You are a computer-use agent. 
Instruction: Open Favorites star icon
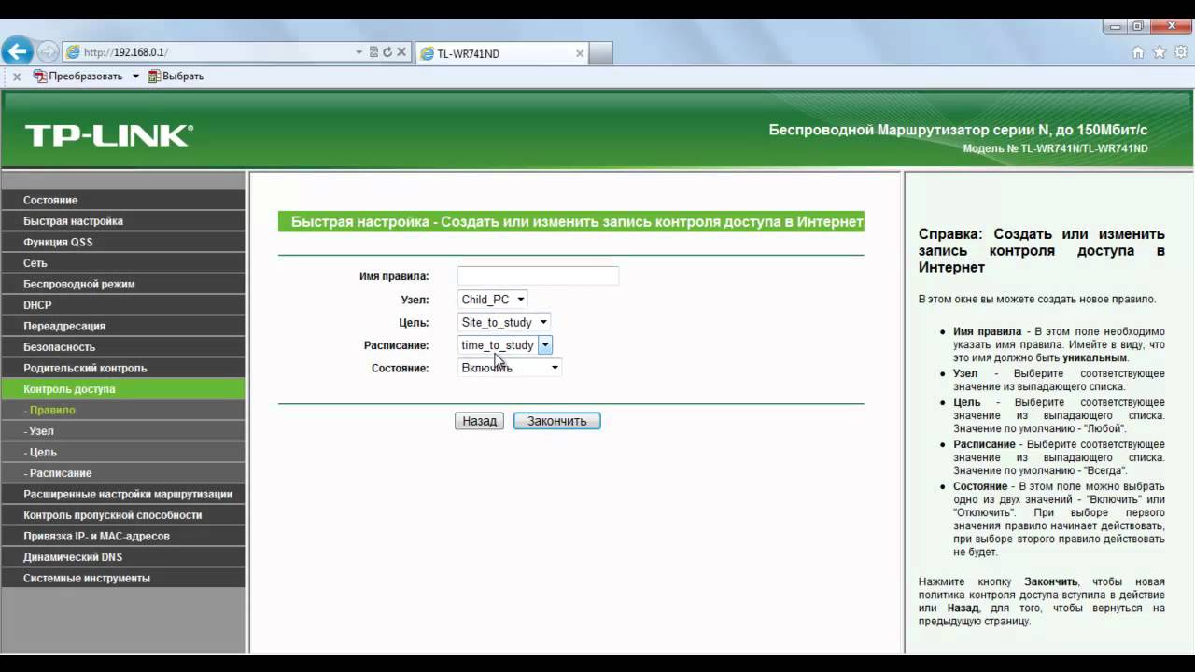tap(1160, 52)
